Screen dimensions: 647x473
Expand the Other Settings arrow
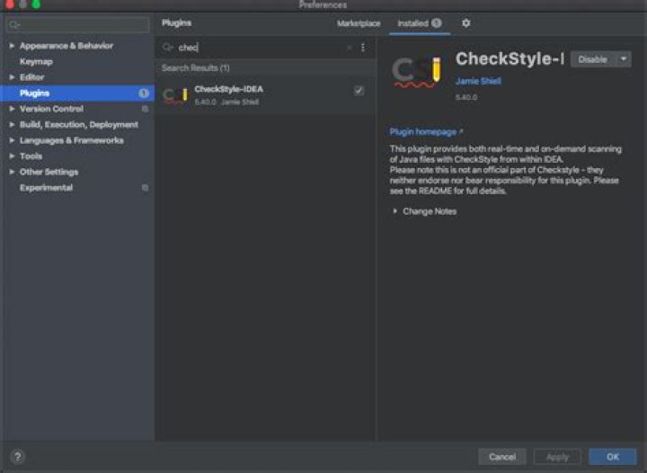[x=12, y=172]
